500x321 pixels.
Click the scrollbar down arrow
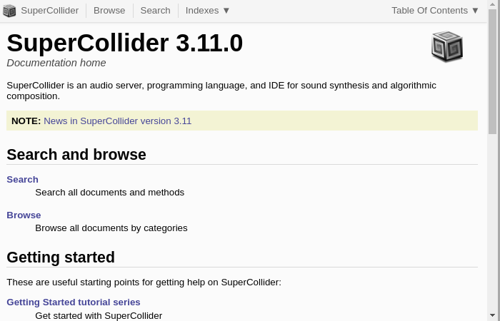(493, 316)
